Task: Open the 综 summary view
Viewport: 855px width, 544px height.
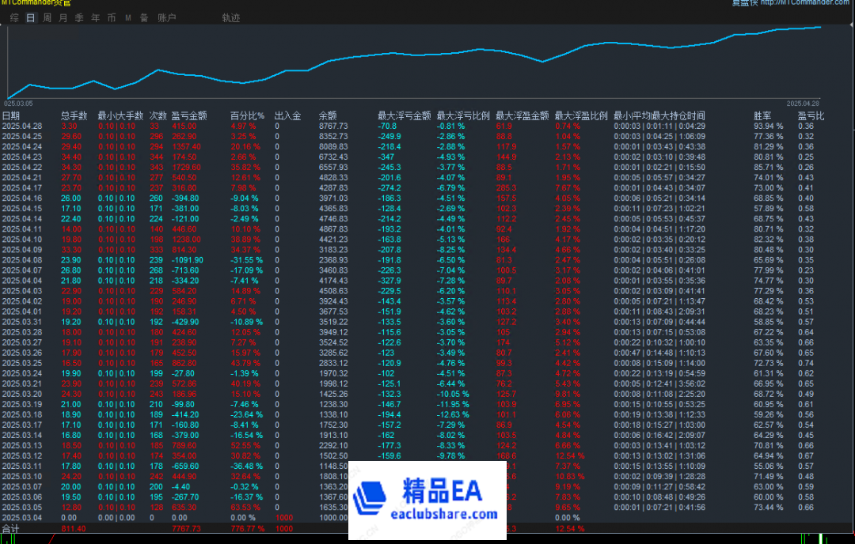Action: 13,17
